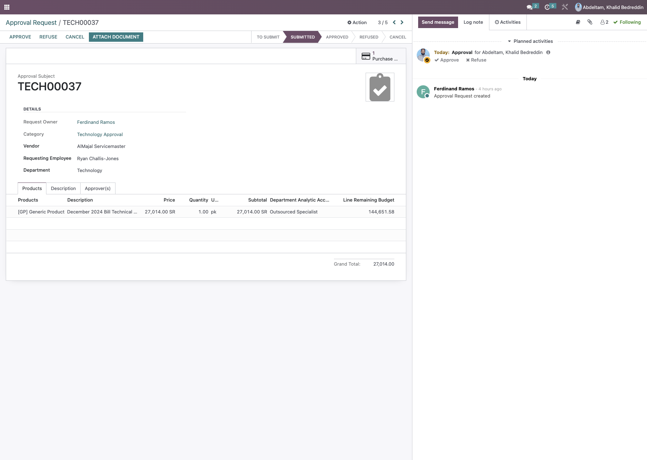The image size is (647, 460).
Task: Click the APPROVE button
Action: pos(20,37)
